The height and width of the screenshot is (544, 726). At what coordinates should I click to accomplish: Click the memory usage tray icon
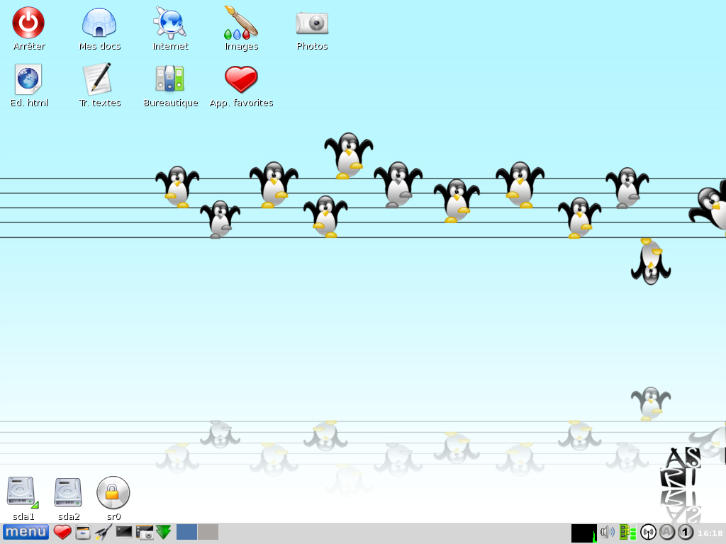point(627,532)
